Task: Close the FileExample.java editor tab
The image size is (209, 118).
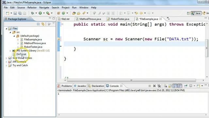Action: pos(161,19)
